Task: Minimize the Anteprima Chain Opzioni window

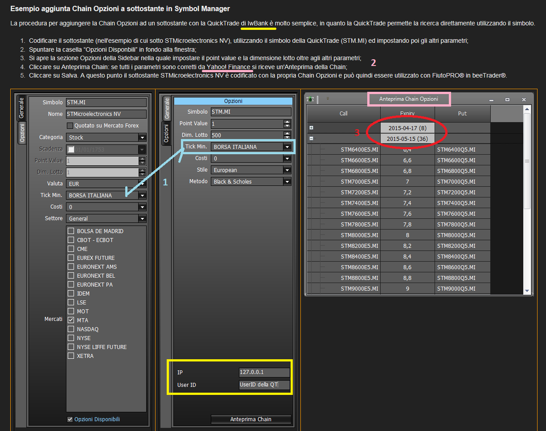Action: point(491,100)
